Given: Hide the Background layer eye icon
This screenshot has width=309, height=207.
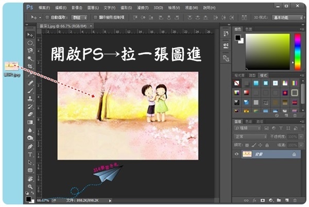Looking at the screenshot, I should coord(237,154).
